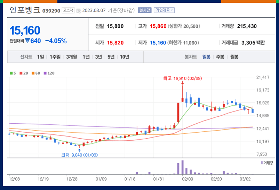This screenshot has height=190, width=279.
Task: Click the tallest volume bar at 02/09
Action: (x=182, y=167)
